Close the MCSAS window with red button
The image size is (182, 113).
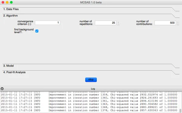(x=3, y=2)
